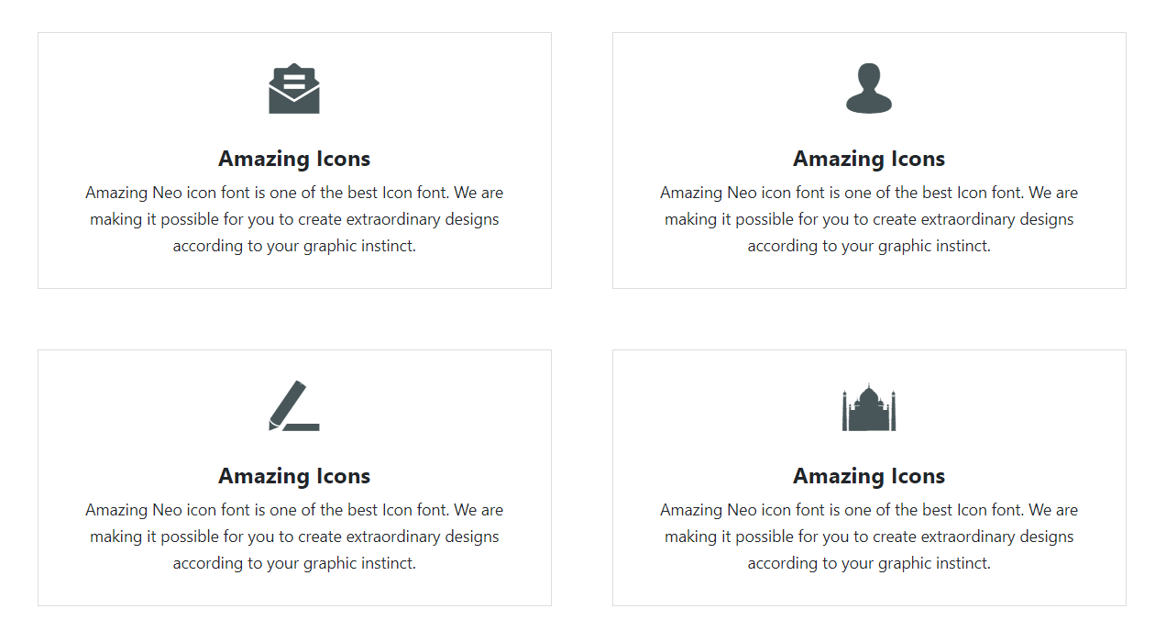
Task: Click description text in envelope card
Action: [x=294, y=219]
